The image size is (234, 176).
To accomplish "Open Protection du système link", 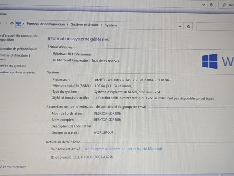I will pyautogui.click(x=13, y=66).
